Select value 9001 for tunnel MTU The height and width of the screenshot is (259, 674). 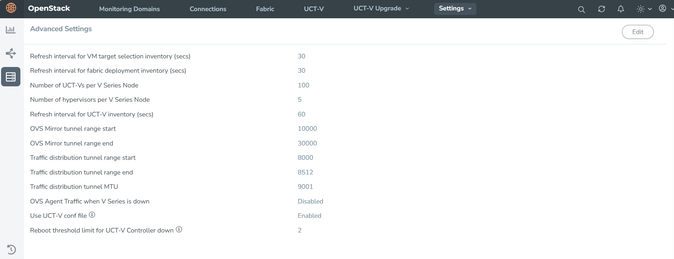[306, 187]
